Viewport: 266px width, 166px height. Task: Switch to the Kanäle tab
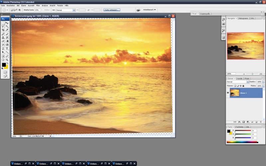240,79
